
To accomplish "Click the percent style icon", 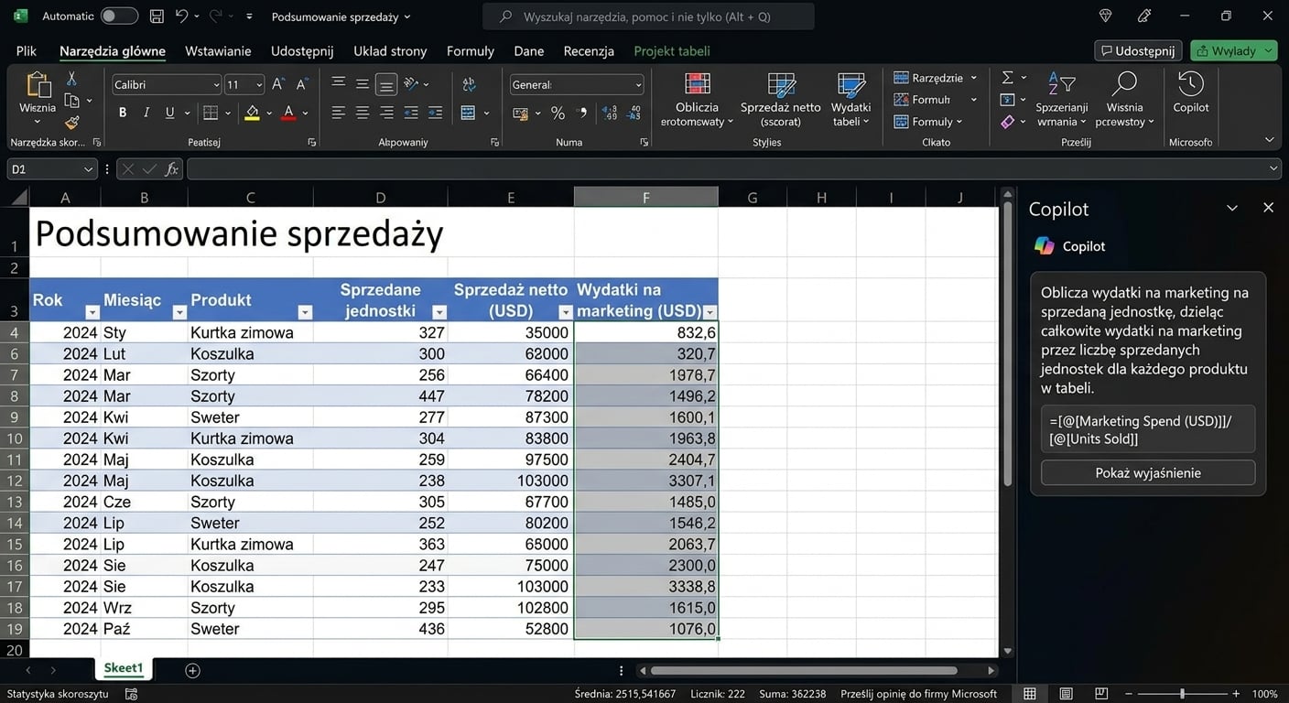I will 558,114.
